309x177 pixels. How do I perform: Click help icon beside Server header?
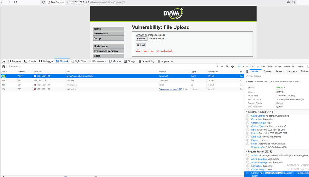coord(247,144)
